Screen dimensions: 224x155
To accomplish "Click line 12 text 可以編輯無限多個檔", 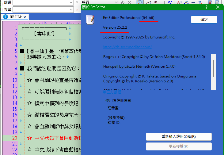I will pos(58,92).
